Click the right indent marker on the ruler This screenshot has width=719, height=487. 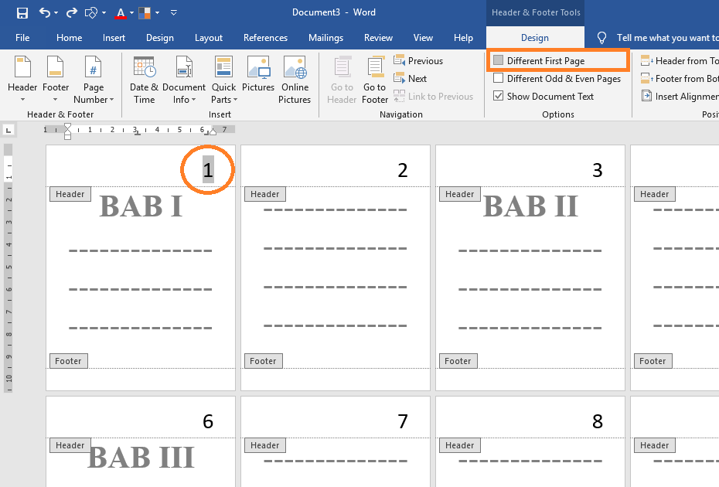(x=213, y=131)
